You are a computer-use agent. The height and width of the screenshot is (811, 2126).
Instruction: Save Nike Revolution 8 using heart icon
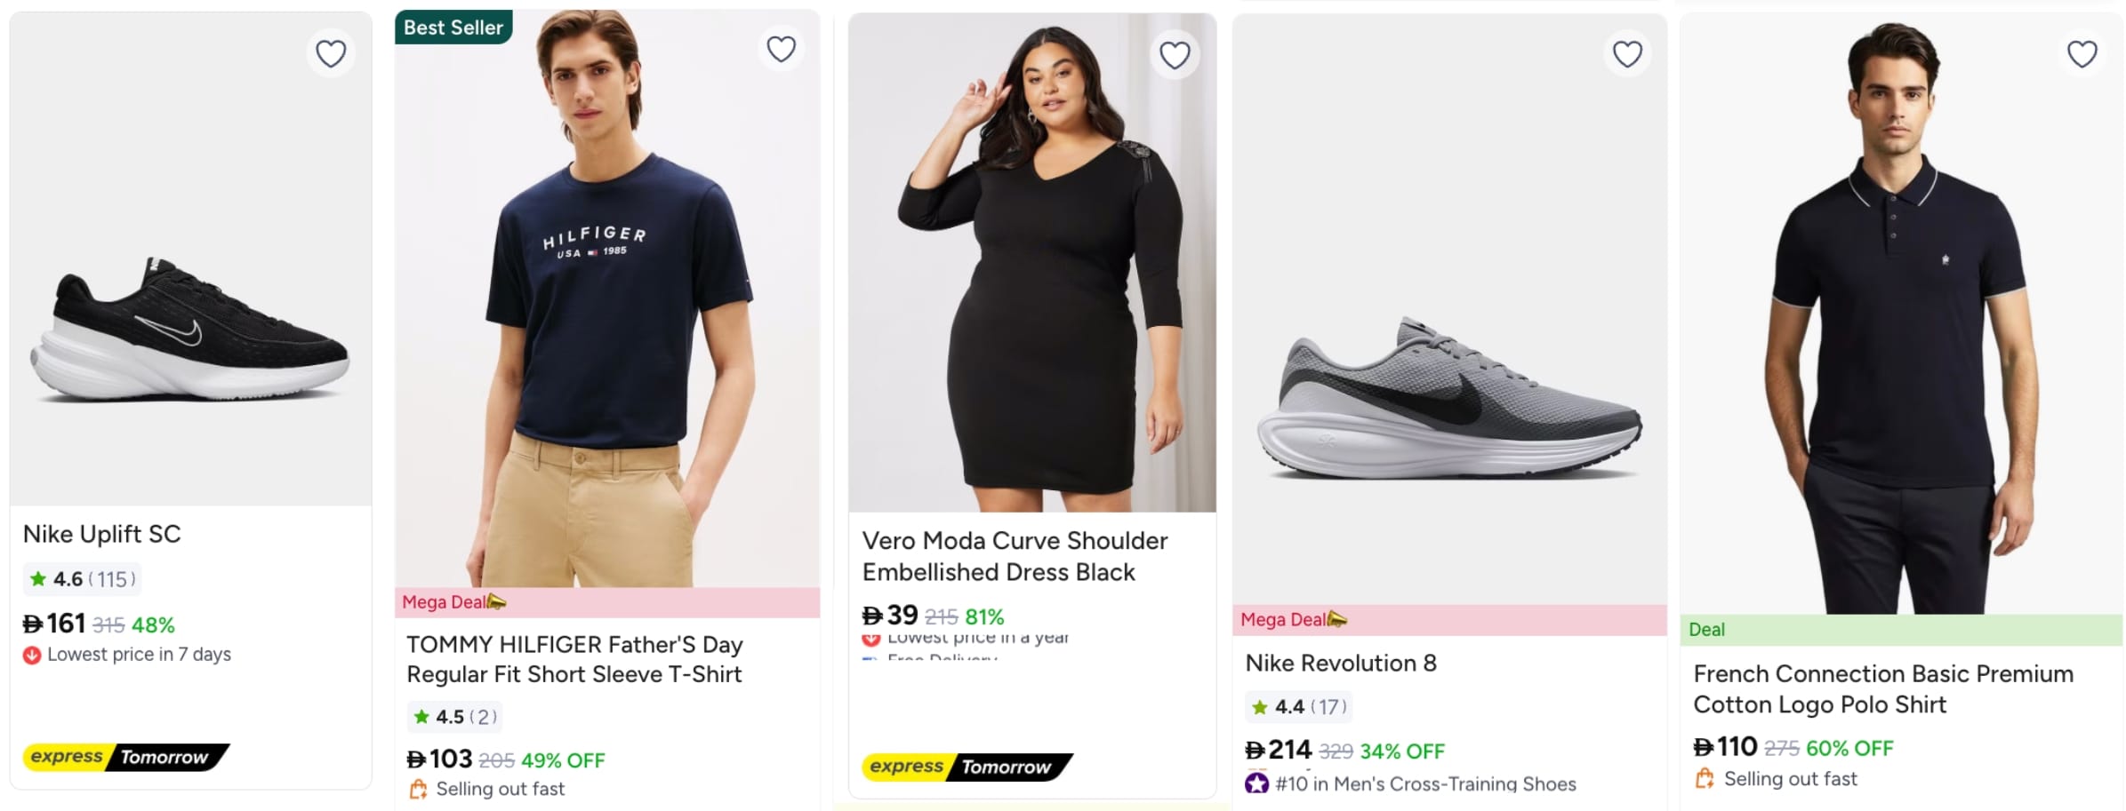[x=1627, y=54]
